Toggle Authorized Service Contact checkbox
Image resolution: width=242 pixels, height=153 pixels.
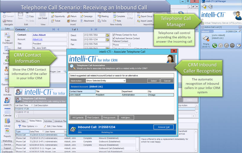(x=114, y=38)
